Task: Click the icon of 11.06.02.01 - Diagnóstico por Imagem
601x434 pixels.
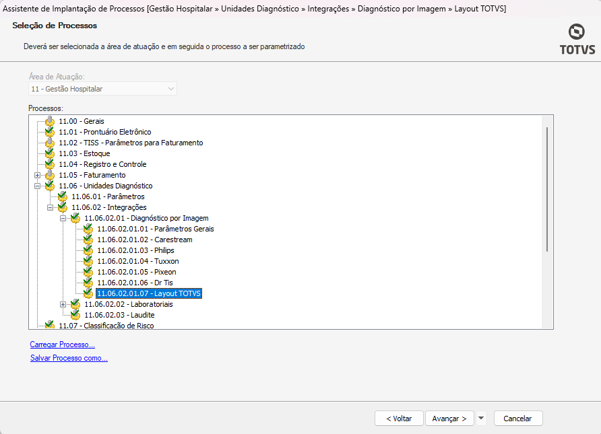Action: (75, 218)
